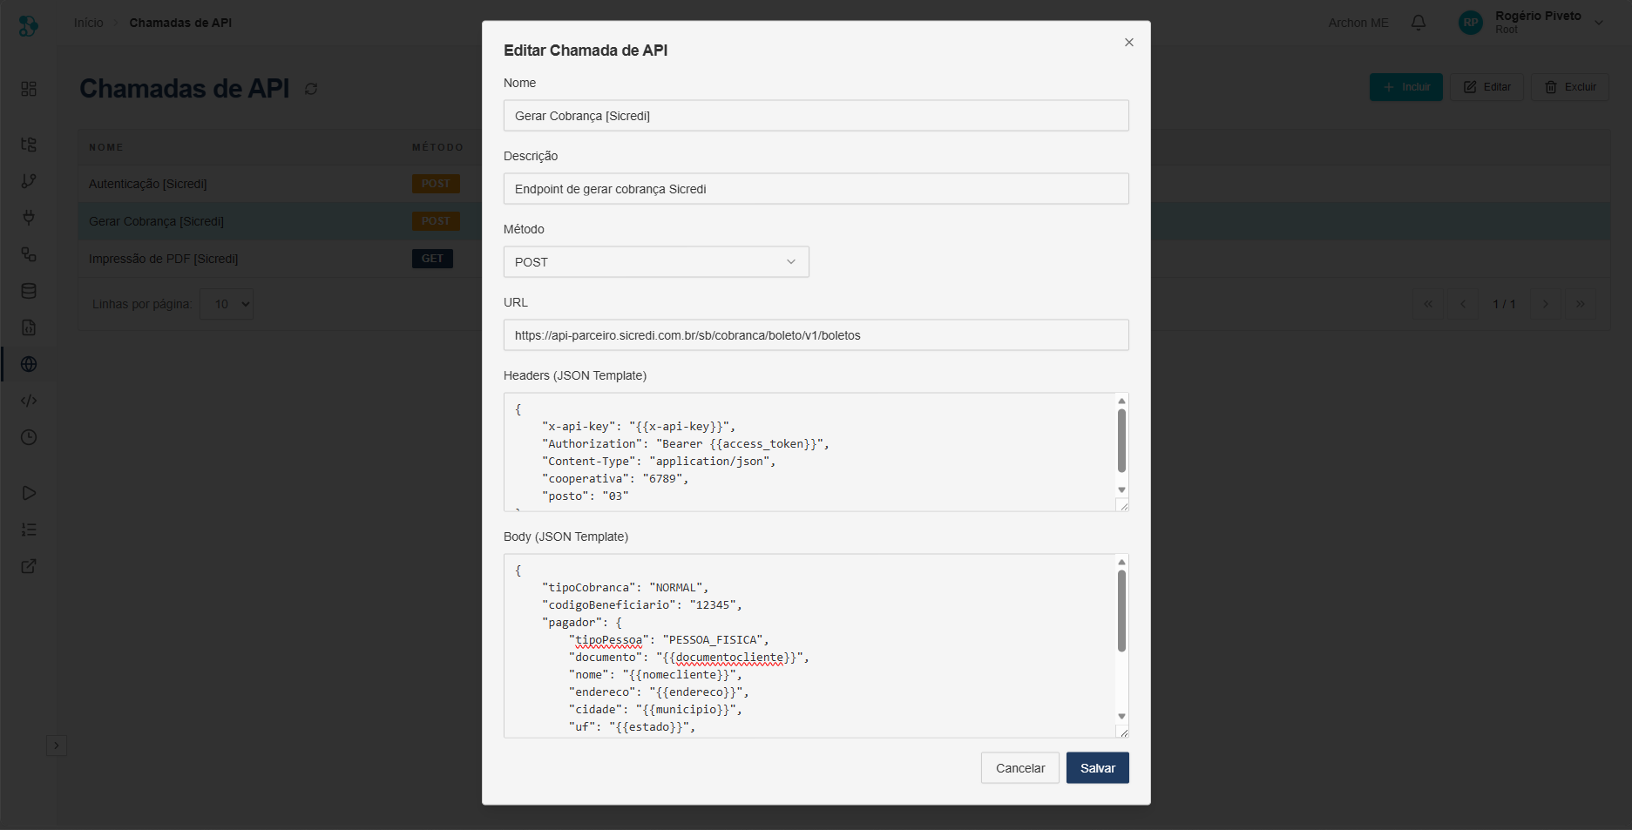Open the globe icon in sidebar
1632x830 pixels.
tap(29, 364)
